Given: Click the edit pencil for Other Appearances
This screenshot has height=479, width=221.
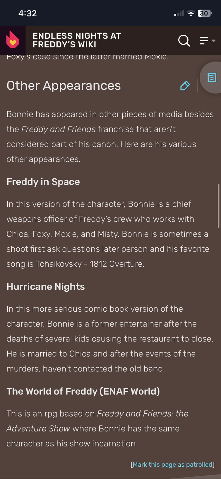Looking at the screenshot, I should tap(185, 86).
